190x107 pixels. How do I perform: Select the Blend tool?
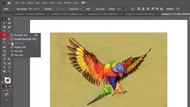pos(9,59)
